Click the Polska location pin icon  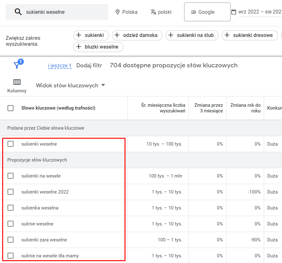click(117, 12)
